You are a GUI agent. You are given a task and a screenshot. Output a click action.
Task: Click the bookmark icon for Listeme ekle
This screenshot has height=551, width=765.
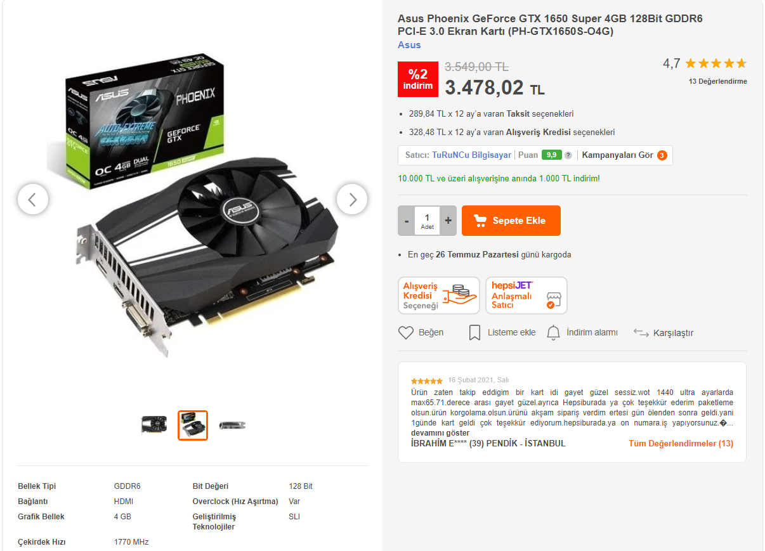[x=474, y=333]
